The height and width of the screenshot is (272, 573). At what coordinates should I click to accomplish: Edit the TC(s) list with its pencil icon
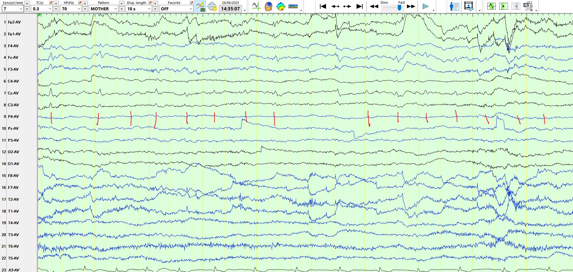51,3
